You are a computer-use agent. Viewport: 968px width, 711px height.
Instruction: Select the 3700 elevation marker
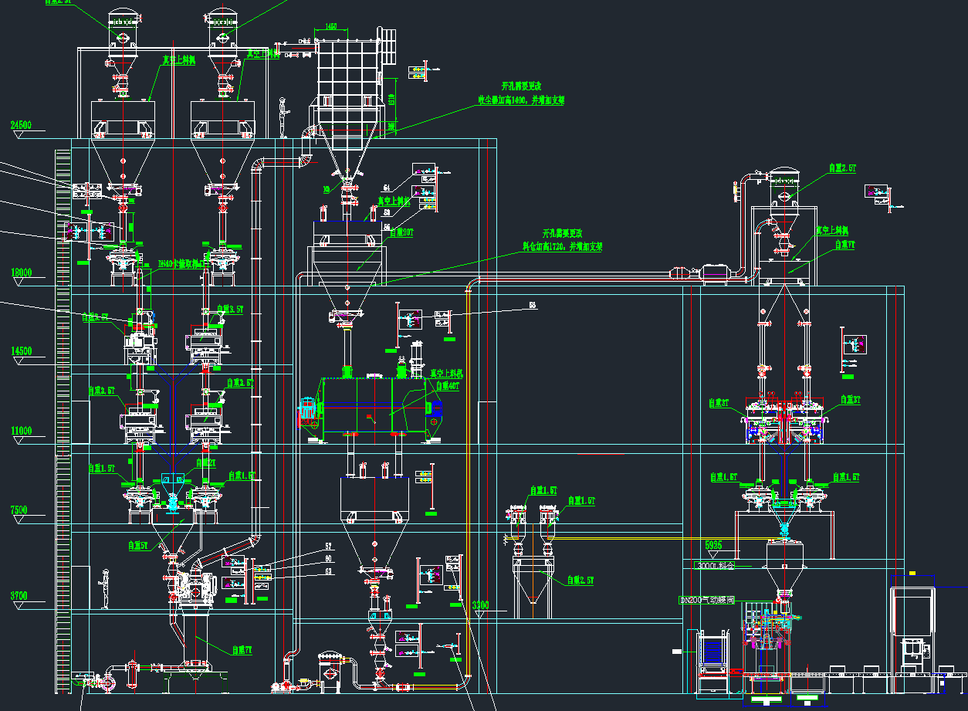pos(19,596)
